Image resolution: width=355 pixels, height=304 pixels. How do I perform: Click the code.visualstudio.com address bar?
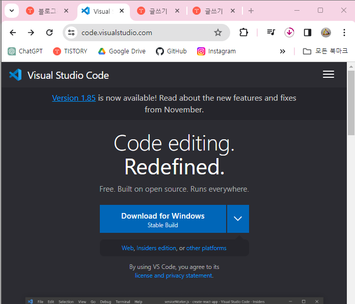point(146,33)
